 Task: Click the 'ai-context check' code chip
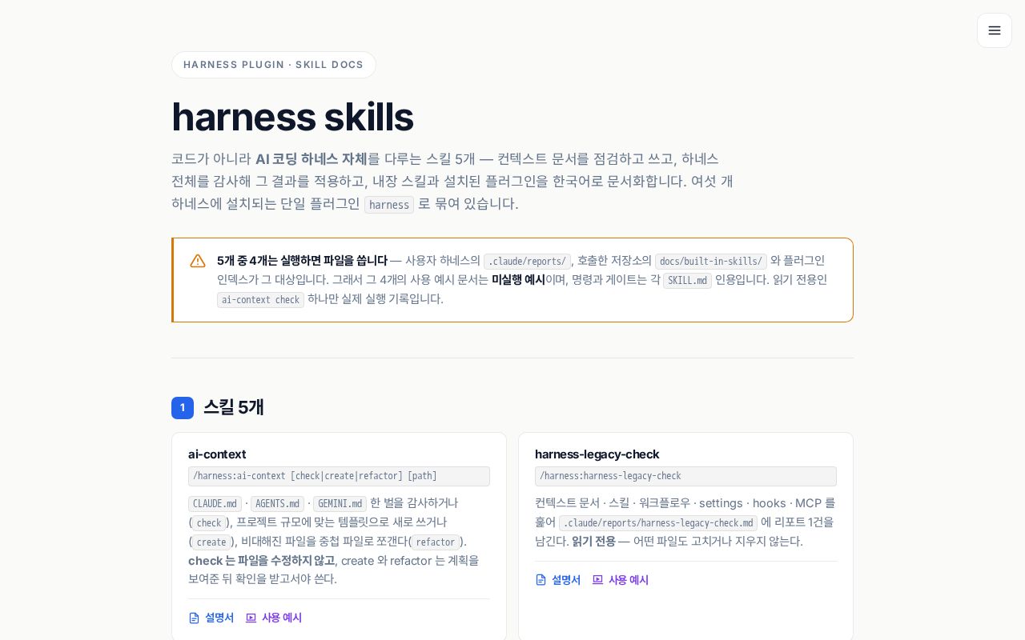click(x=260, y=300)
